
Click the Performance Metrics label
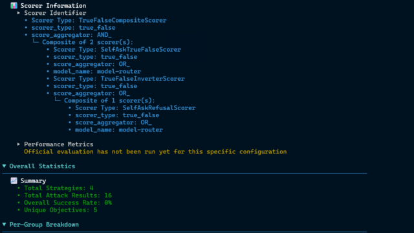click(x=59, y=144)
